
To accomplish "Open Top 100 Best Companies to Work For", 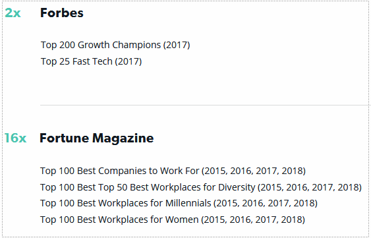I will 173,171.
